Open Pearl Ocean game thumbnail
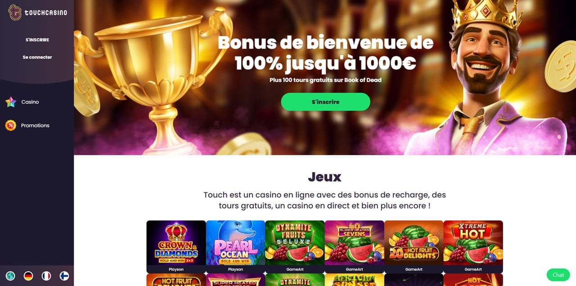The height and width of the screenshot is (286, 576). click(x=236, y=247)
